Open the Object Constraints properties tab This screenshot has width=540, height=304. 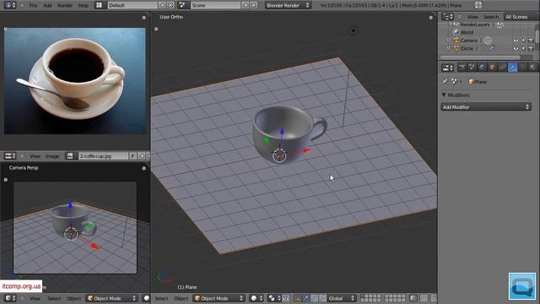pyautogui.click(x=503, y=68)
